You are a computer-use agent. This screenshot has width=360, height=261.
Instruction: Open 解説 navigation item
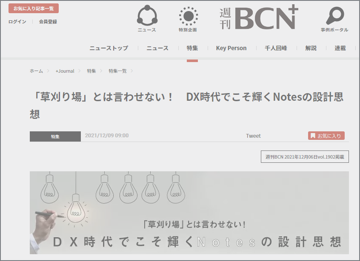click(x=311, y=48)
